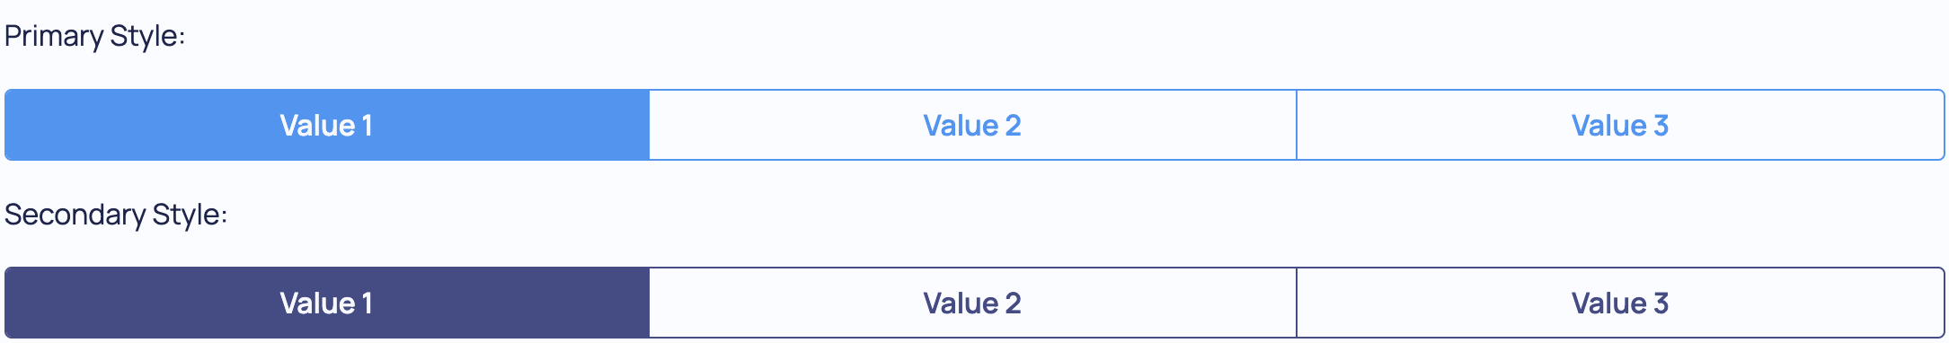The width and height of the screenshot is (1949, 343).
Task: Activate the navy outlined Value 2 segment
Action: click(973, 303)
